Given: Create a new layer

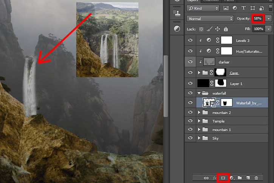Looking at the screenshot, I should tap(248, 178).
